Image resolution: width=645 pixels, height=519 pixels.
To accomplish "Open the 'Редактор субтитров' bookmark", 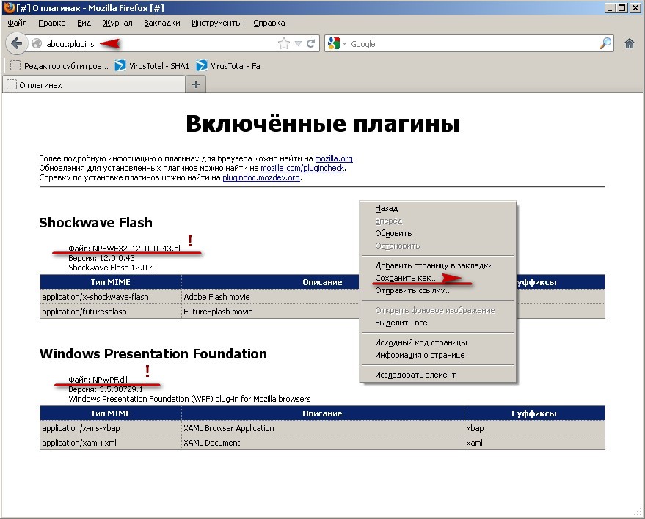I will 59,66.
